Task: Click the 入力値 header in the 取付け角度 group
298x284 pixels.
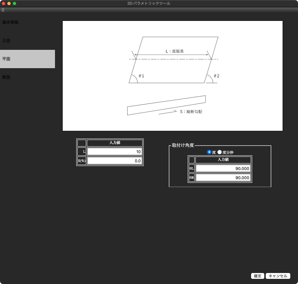Action: [x=223, y=160]
